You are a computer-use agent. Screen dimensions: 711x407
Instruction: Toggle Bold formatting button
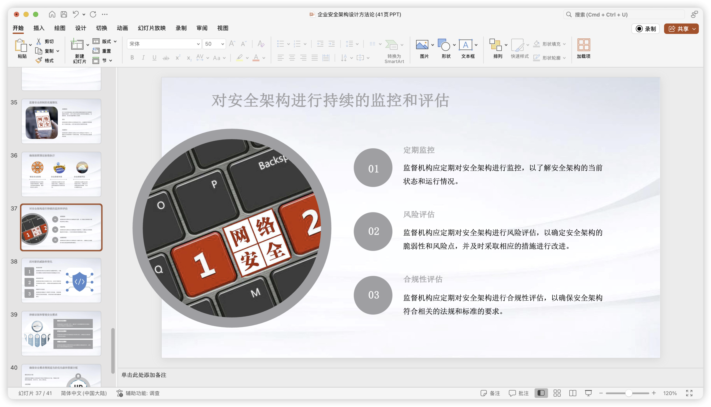pos(132,58)
